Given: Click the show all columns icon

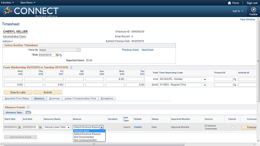Looking at the screenshot, I should (28, 113).
